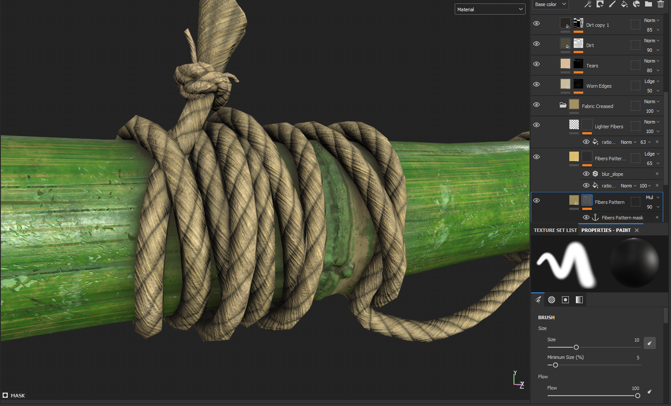Open Ldge blend mode of Worn Edges
This screenshot has height=406, width=671.
pos(652,81)
